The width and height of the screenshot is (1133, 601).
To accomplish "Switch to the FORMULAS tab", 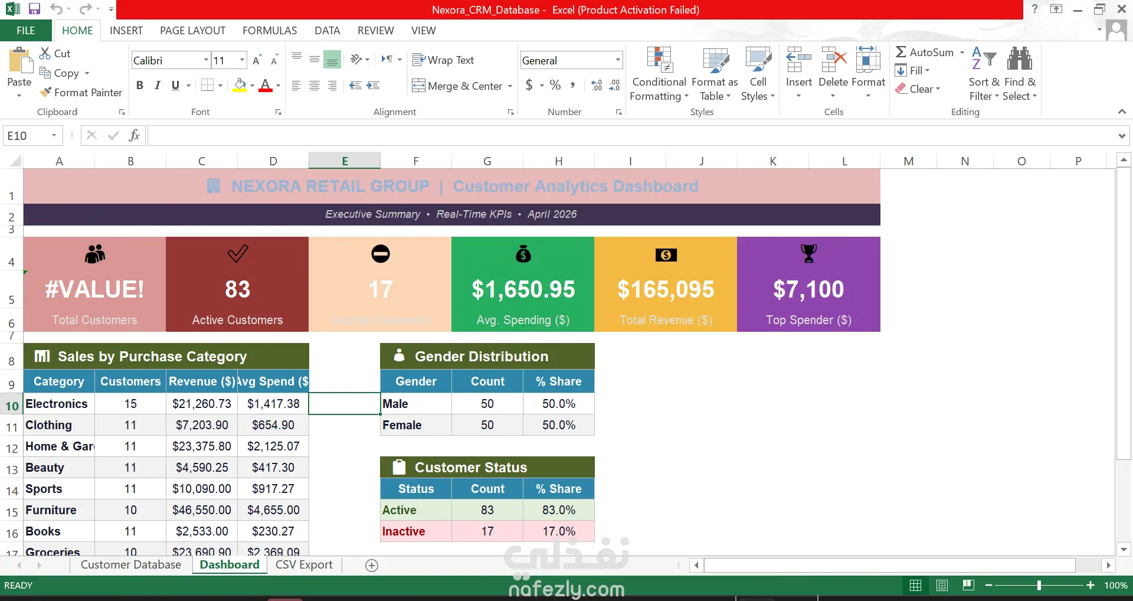I will [x=270, y=30].
